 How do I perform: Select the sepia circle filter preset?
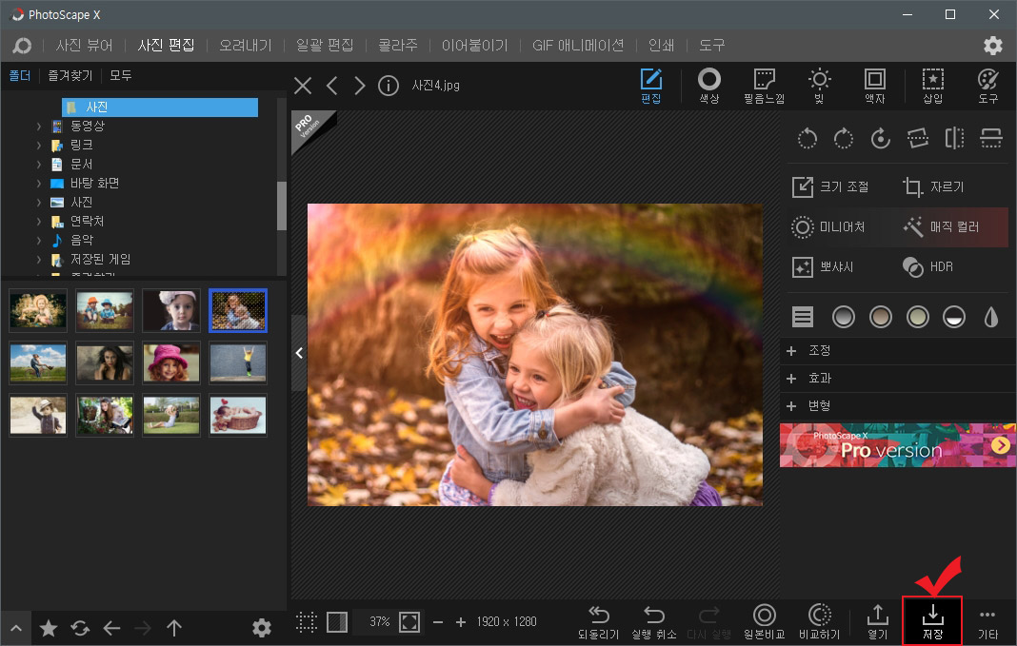pyautogui.click(x=880, y=317)
